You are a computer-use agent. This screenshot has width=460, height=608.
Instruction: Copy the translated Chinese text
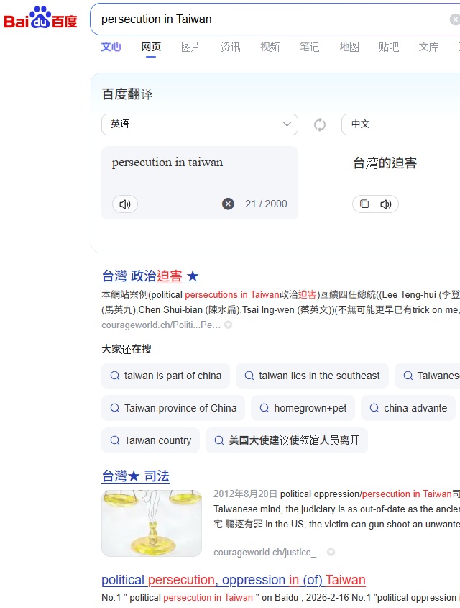point(364,204)
